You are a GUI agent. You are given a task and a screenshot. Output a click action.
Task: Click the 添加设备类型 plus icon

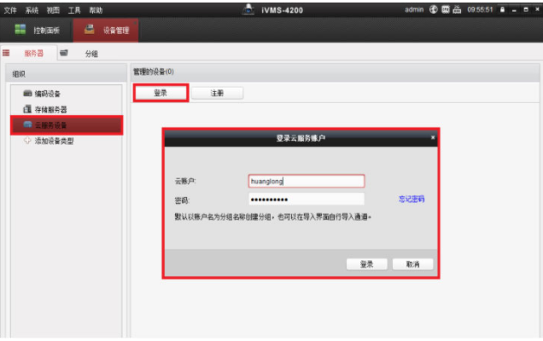tap(27, 141)
